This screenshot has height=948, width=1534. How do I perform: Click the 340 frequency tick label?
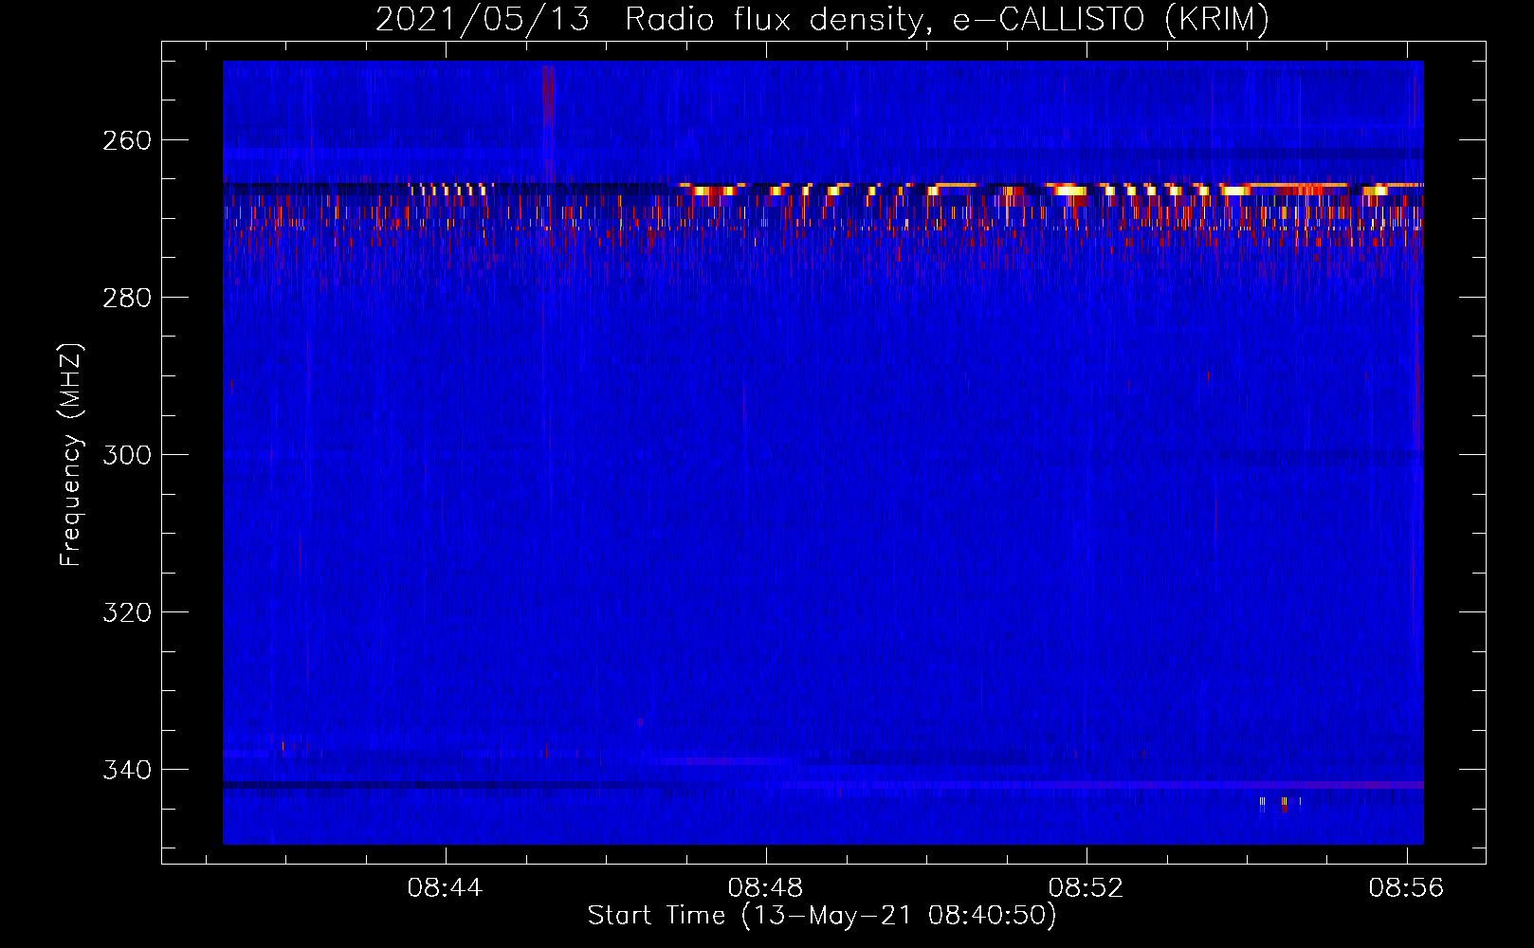[126, 770]
